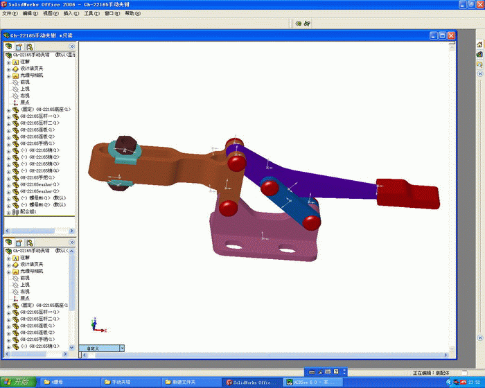
Task: Open the PropertyManager tab in upper panel
Action: [19, 46]
